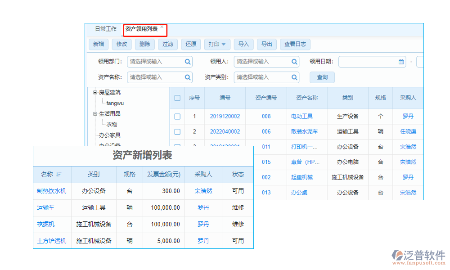The image size is (450, 270).
Task: Click search icon in 领用部门 field
Action: click(188, 62)
